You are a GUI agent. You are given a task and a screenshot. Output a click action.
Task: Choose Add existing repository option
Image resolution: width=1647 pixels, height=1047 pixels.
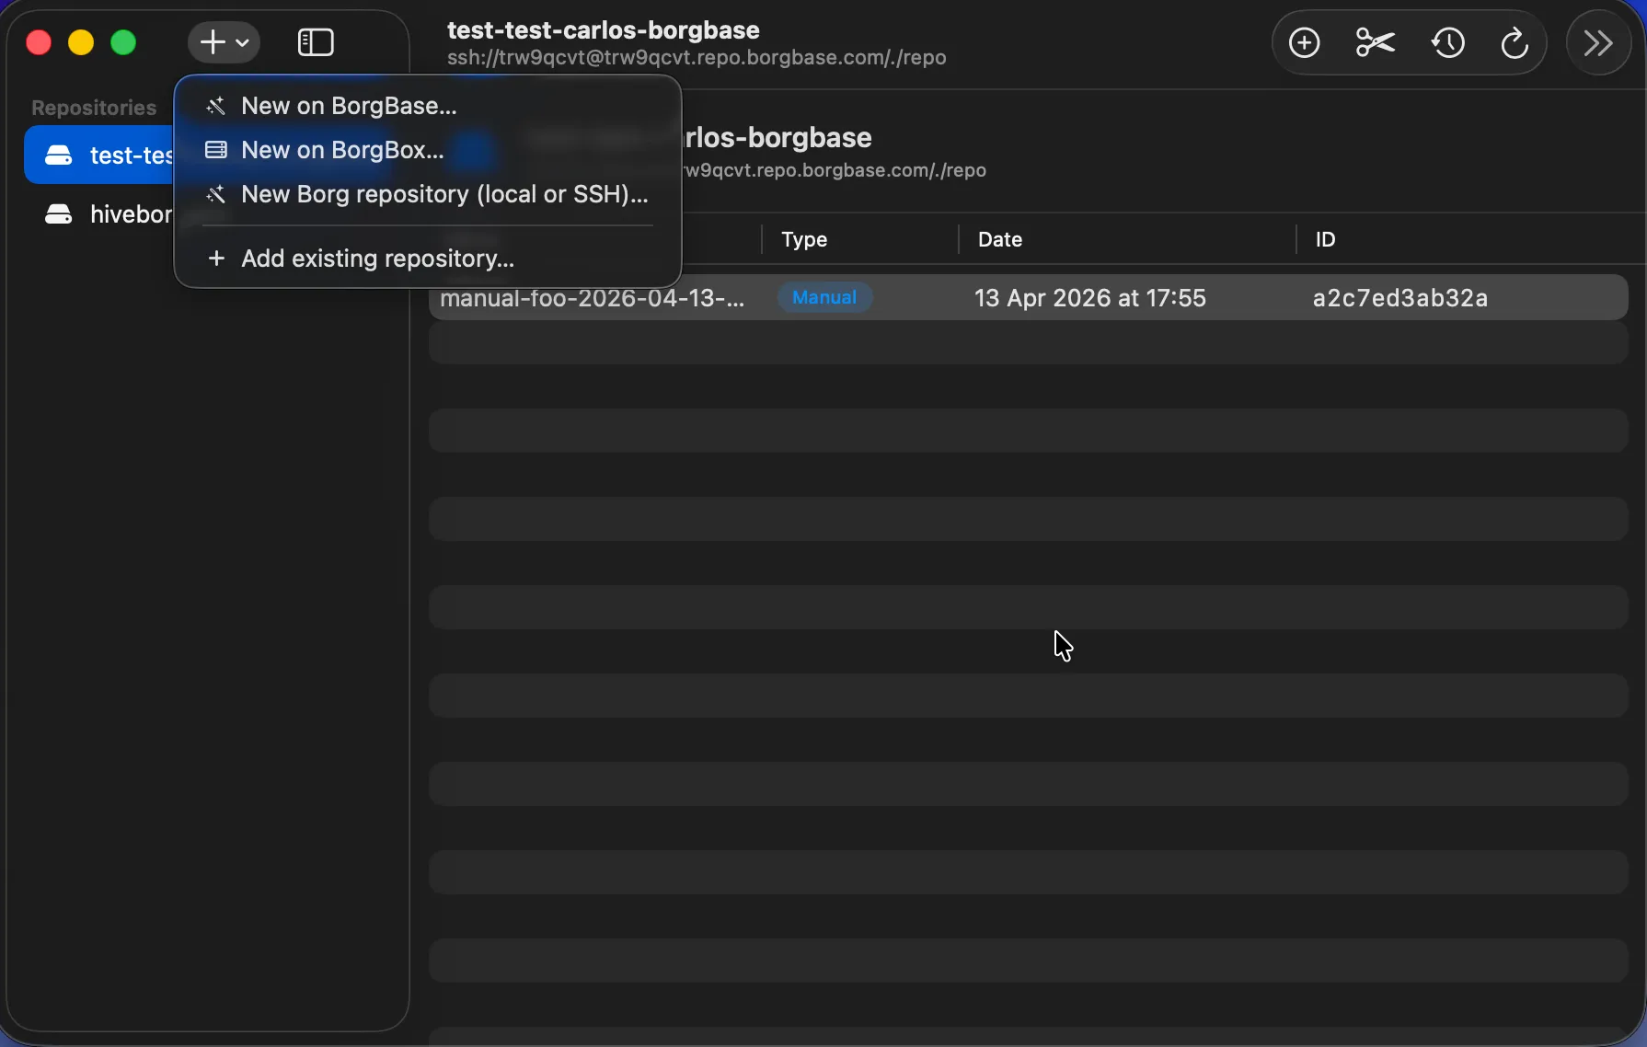[377, 259]
